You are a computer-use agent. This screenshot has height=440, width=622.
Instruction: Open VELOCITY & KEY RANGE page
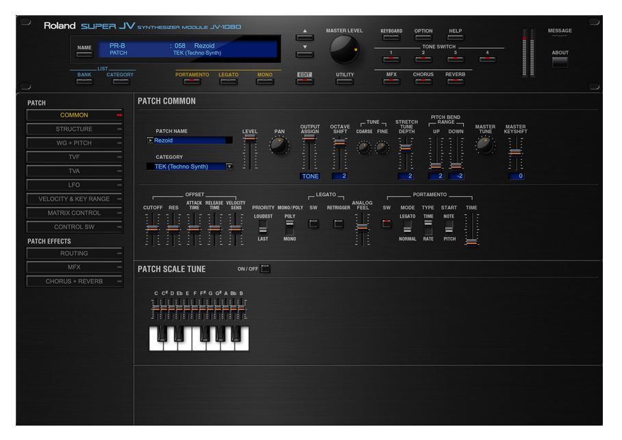coord(75,199)
